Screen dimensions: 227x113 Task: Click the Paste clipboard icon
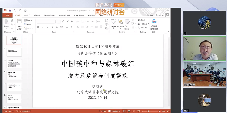tap(7, 22)
